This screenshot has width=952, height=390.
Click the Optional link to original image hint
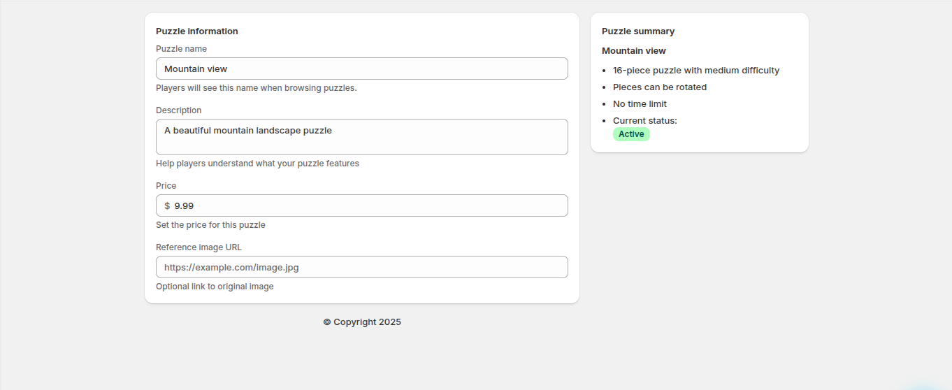tap(215, 287)
